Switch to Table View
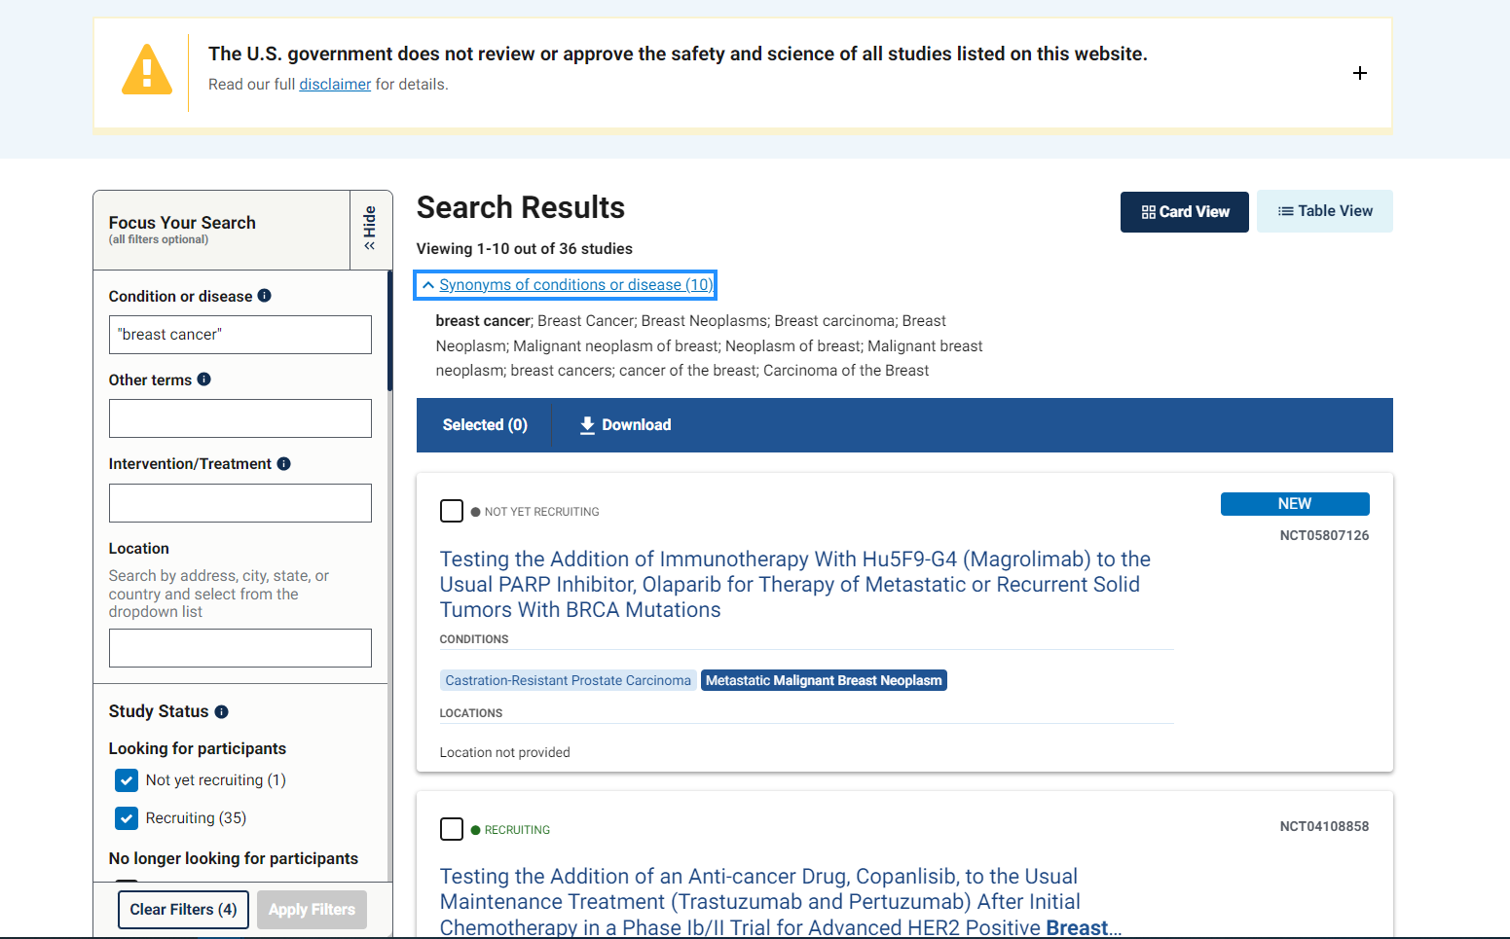The width and height of the screenshot is (1510, 939). (1325, 210)
